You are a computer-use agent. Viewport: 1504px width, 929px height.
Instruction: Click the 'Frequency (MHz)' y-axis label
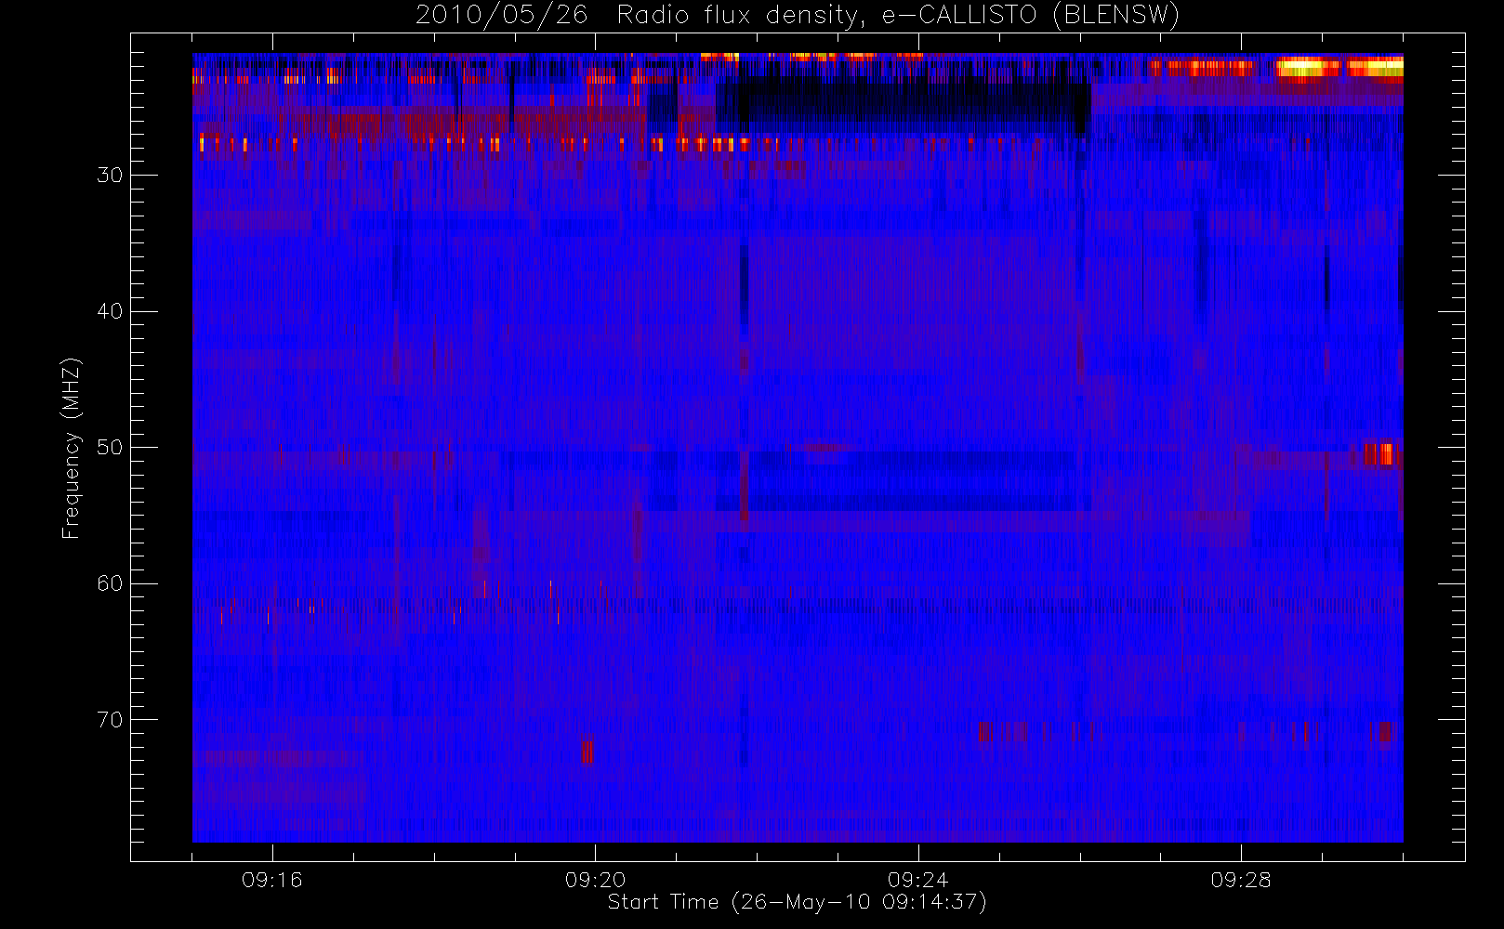click(x=72, y=448)
